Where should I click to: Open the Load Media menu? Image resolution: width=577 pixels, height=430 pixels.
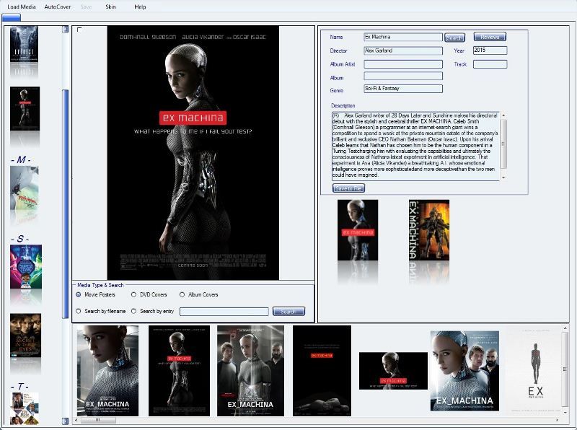pos(22,6)
